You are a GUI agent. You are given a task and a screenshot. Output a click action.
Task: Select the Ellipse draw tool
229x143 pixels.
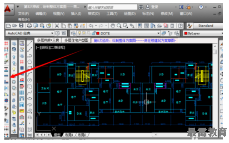point(30,99)
